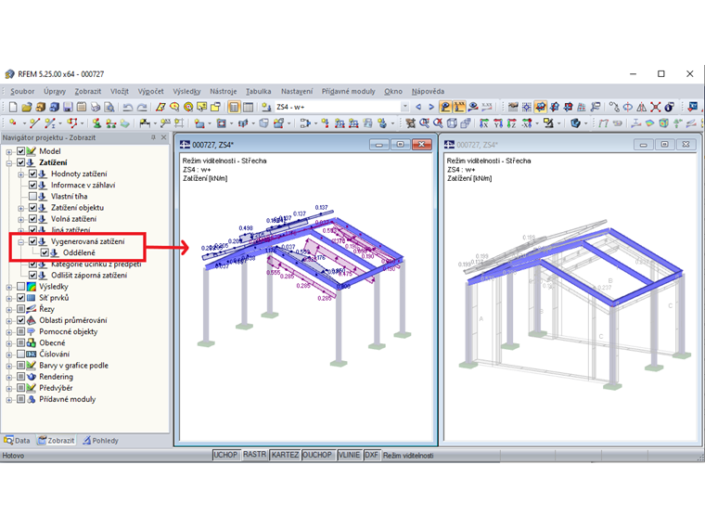Toggle the DXF status bar button
The width and height of the screenshot is (705, 529).
(x=371, y=455)
